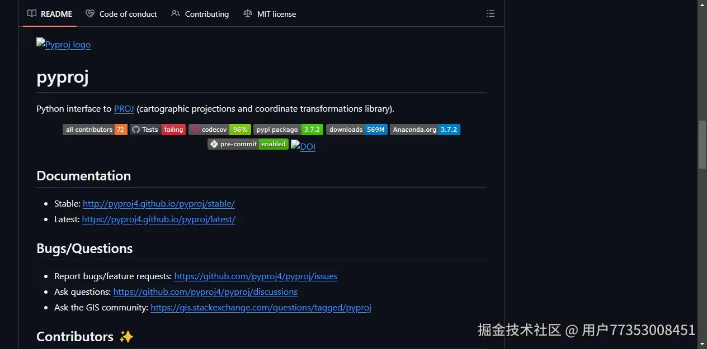Open the downloads 569M badge

(x=357, y=130)
